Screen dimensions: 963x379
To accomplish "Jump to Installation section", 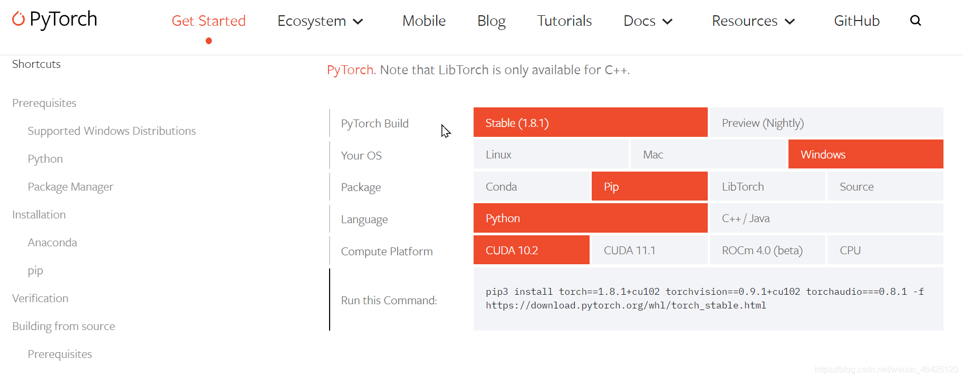I will 39,215.
